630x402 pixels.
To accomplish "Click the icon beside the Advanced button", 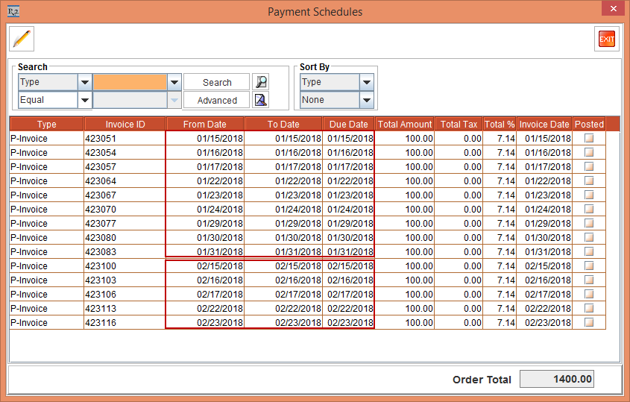I will (x=260, y=100).
